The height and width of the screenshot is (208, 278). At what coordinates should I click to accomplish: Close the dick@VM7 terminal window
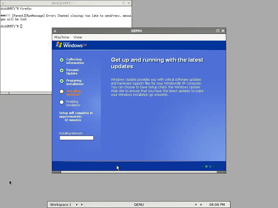[x=129, y=3]
